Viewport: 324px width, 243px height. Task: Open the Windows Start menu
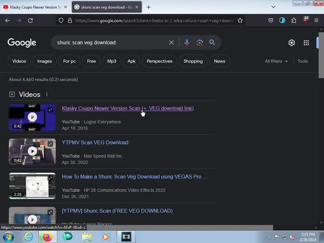[9, 237]
